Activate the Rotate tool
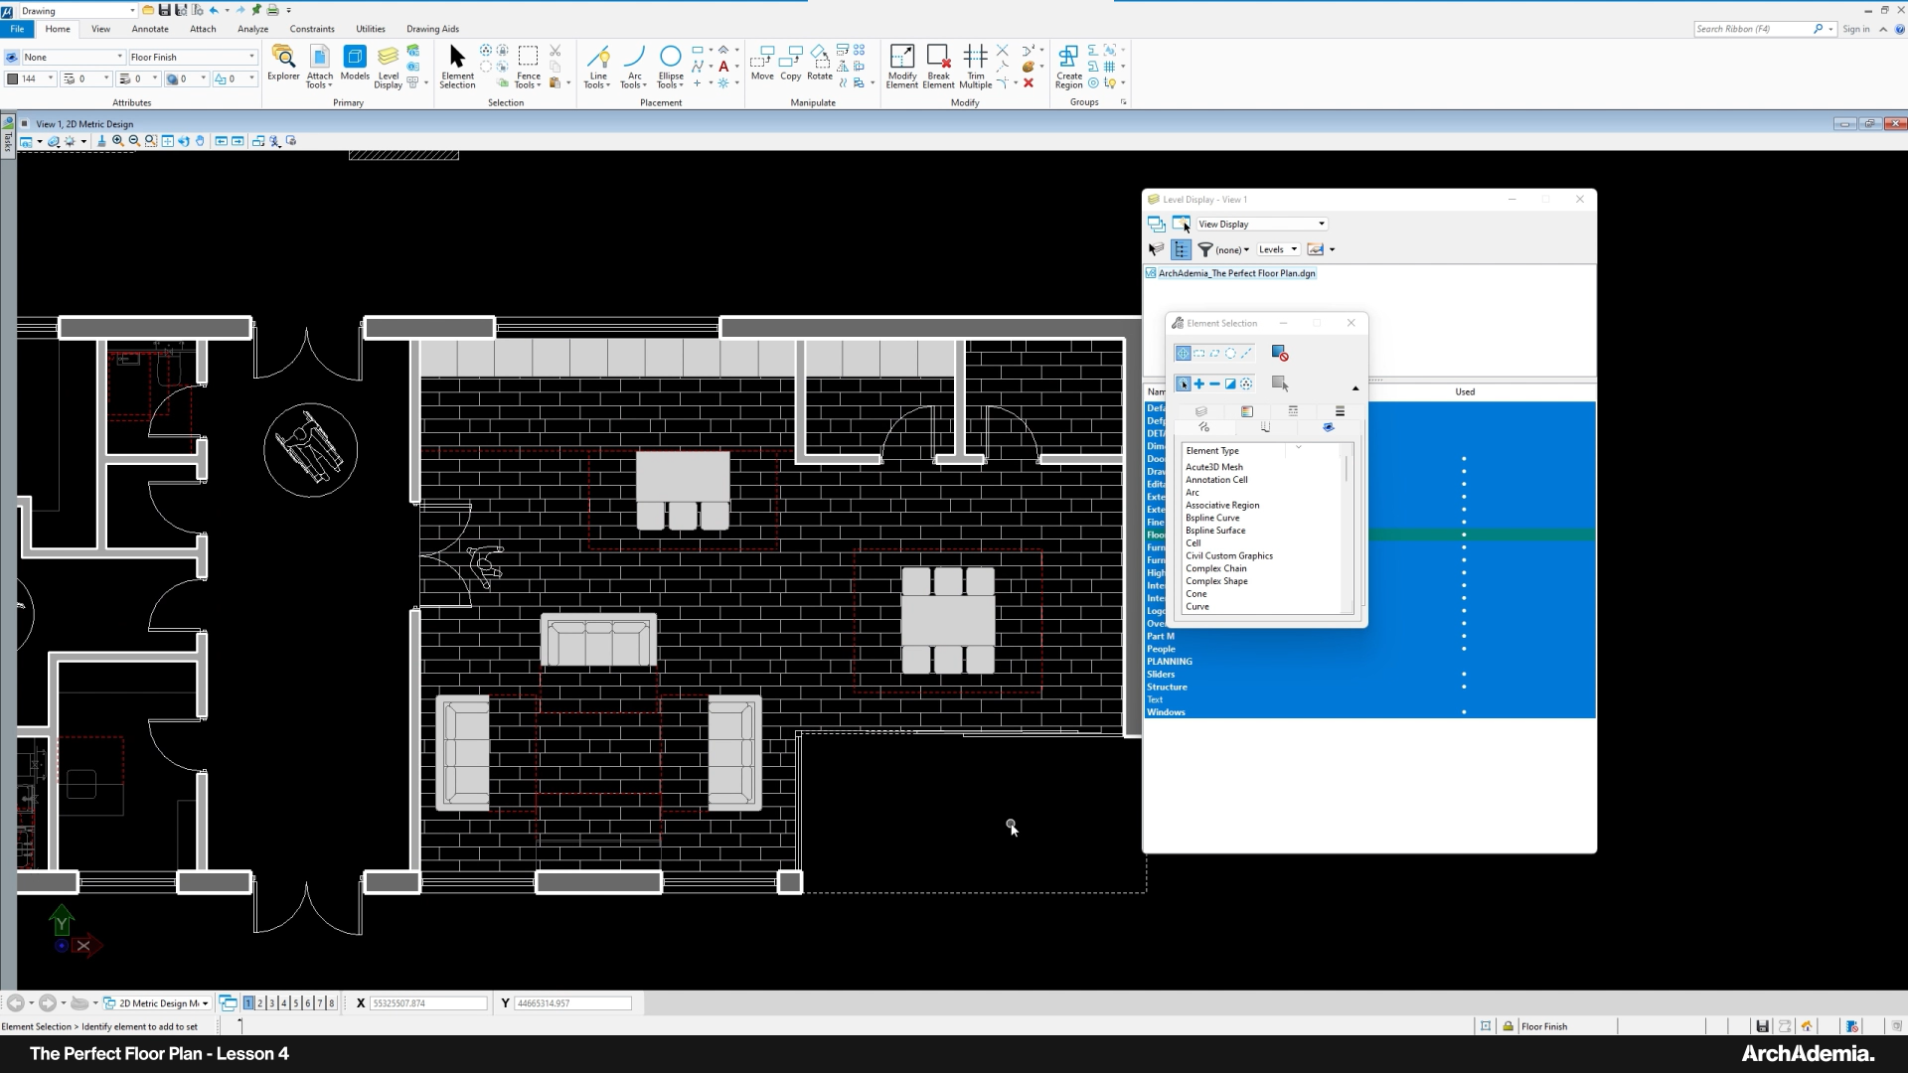 coord(819,64)
